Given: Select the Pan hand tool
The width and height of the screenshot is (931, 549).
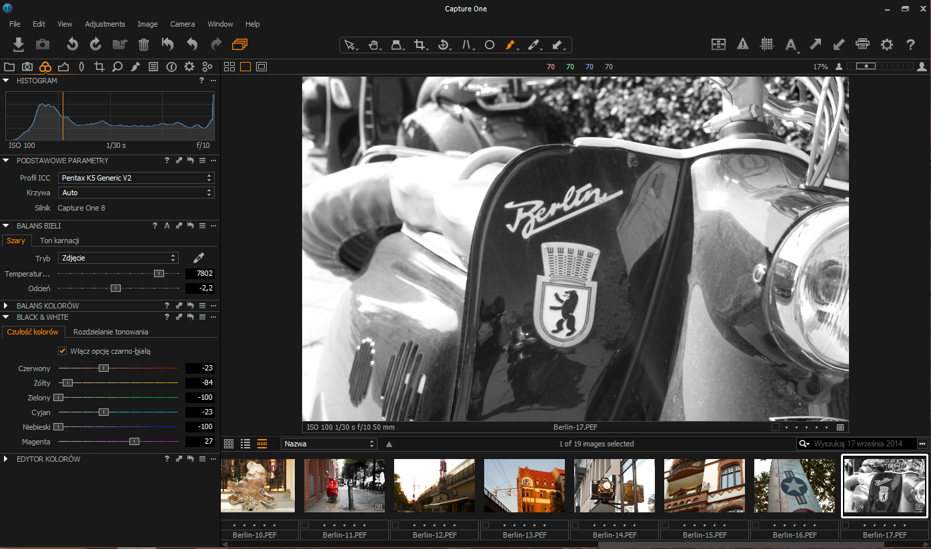Looking at the screenshot, I should click(x=373, y=45).
